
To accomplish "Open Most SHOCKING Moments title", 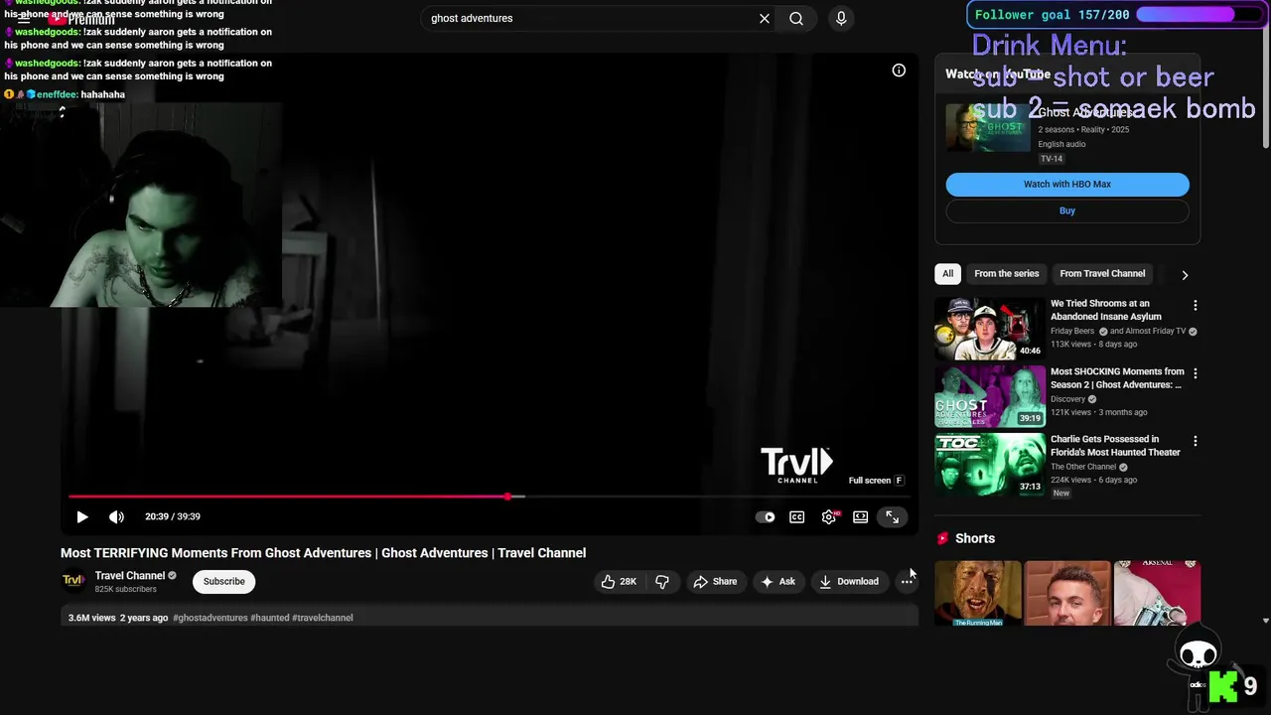I will (1117, 378).
